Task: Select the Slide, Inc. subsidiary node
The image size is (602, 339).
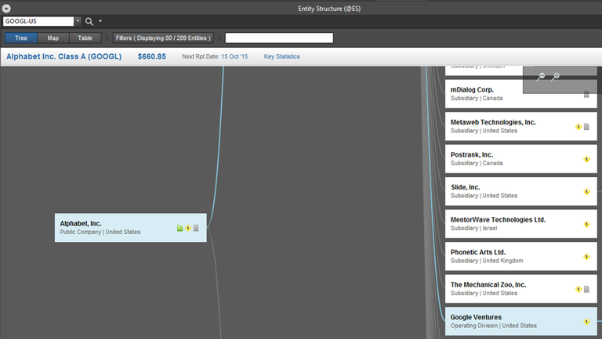Action: click(x=521, y=191)
